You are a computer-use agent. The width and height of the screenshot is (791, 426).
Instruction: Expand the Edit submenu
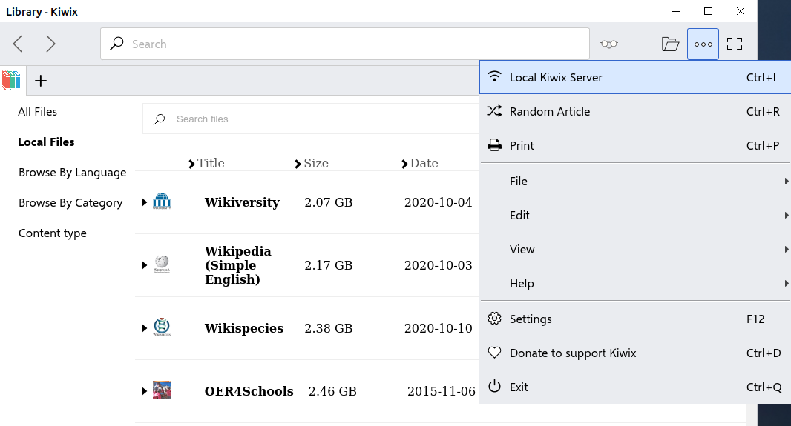tap(635, 216)
